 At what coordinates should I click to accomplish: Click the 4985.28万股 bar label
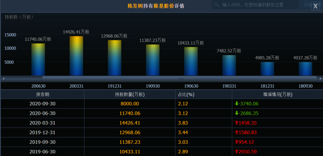click(x=267, y=58)
